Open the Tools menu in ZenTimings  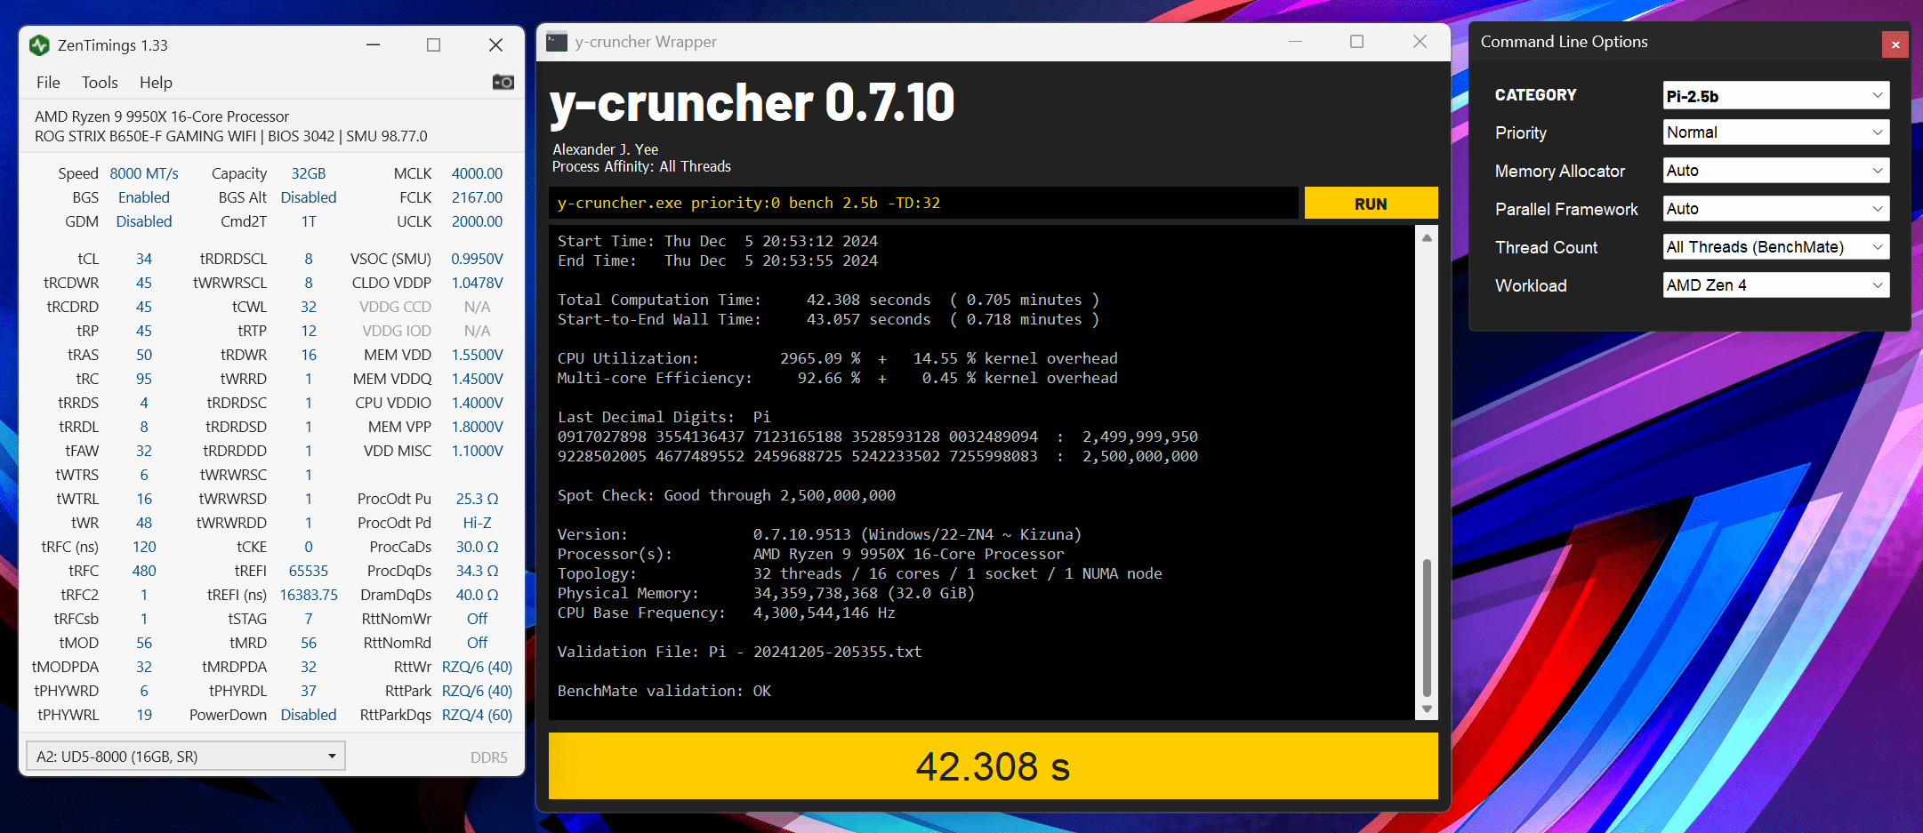100,83
